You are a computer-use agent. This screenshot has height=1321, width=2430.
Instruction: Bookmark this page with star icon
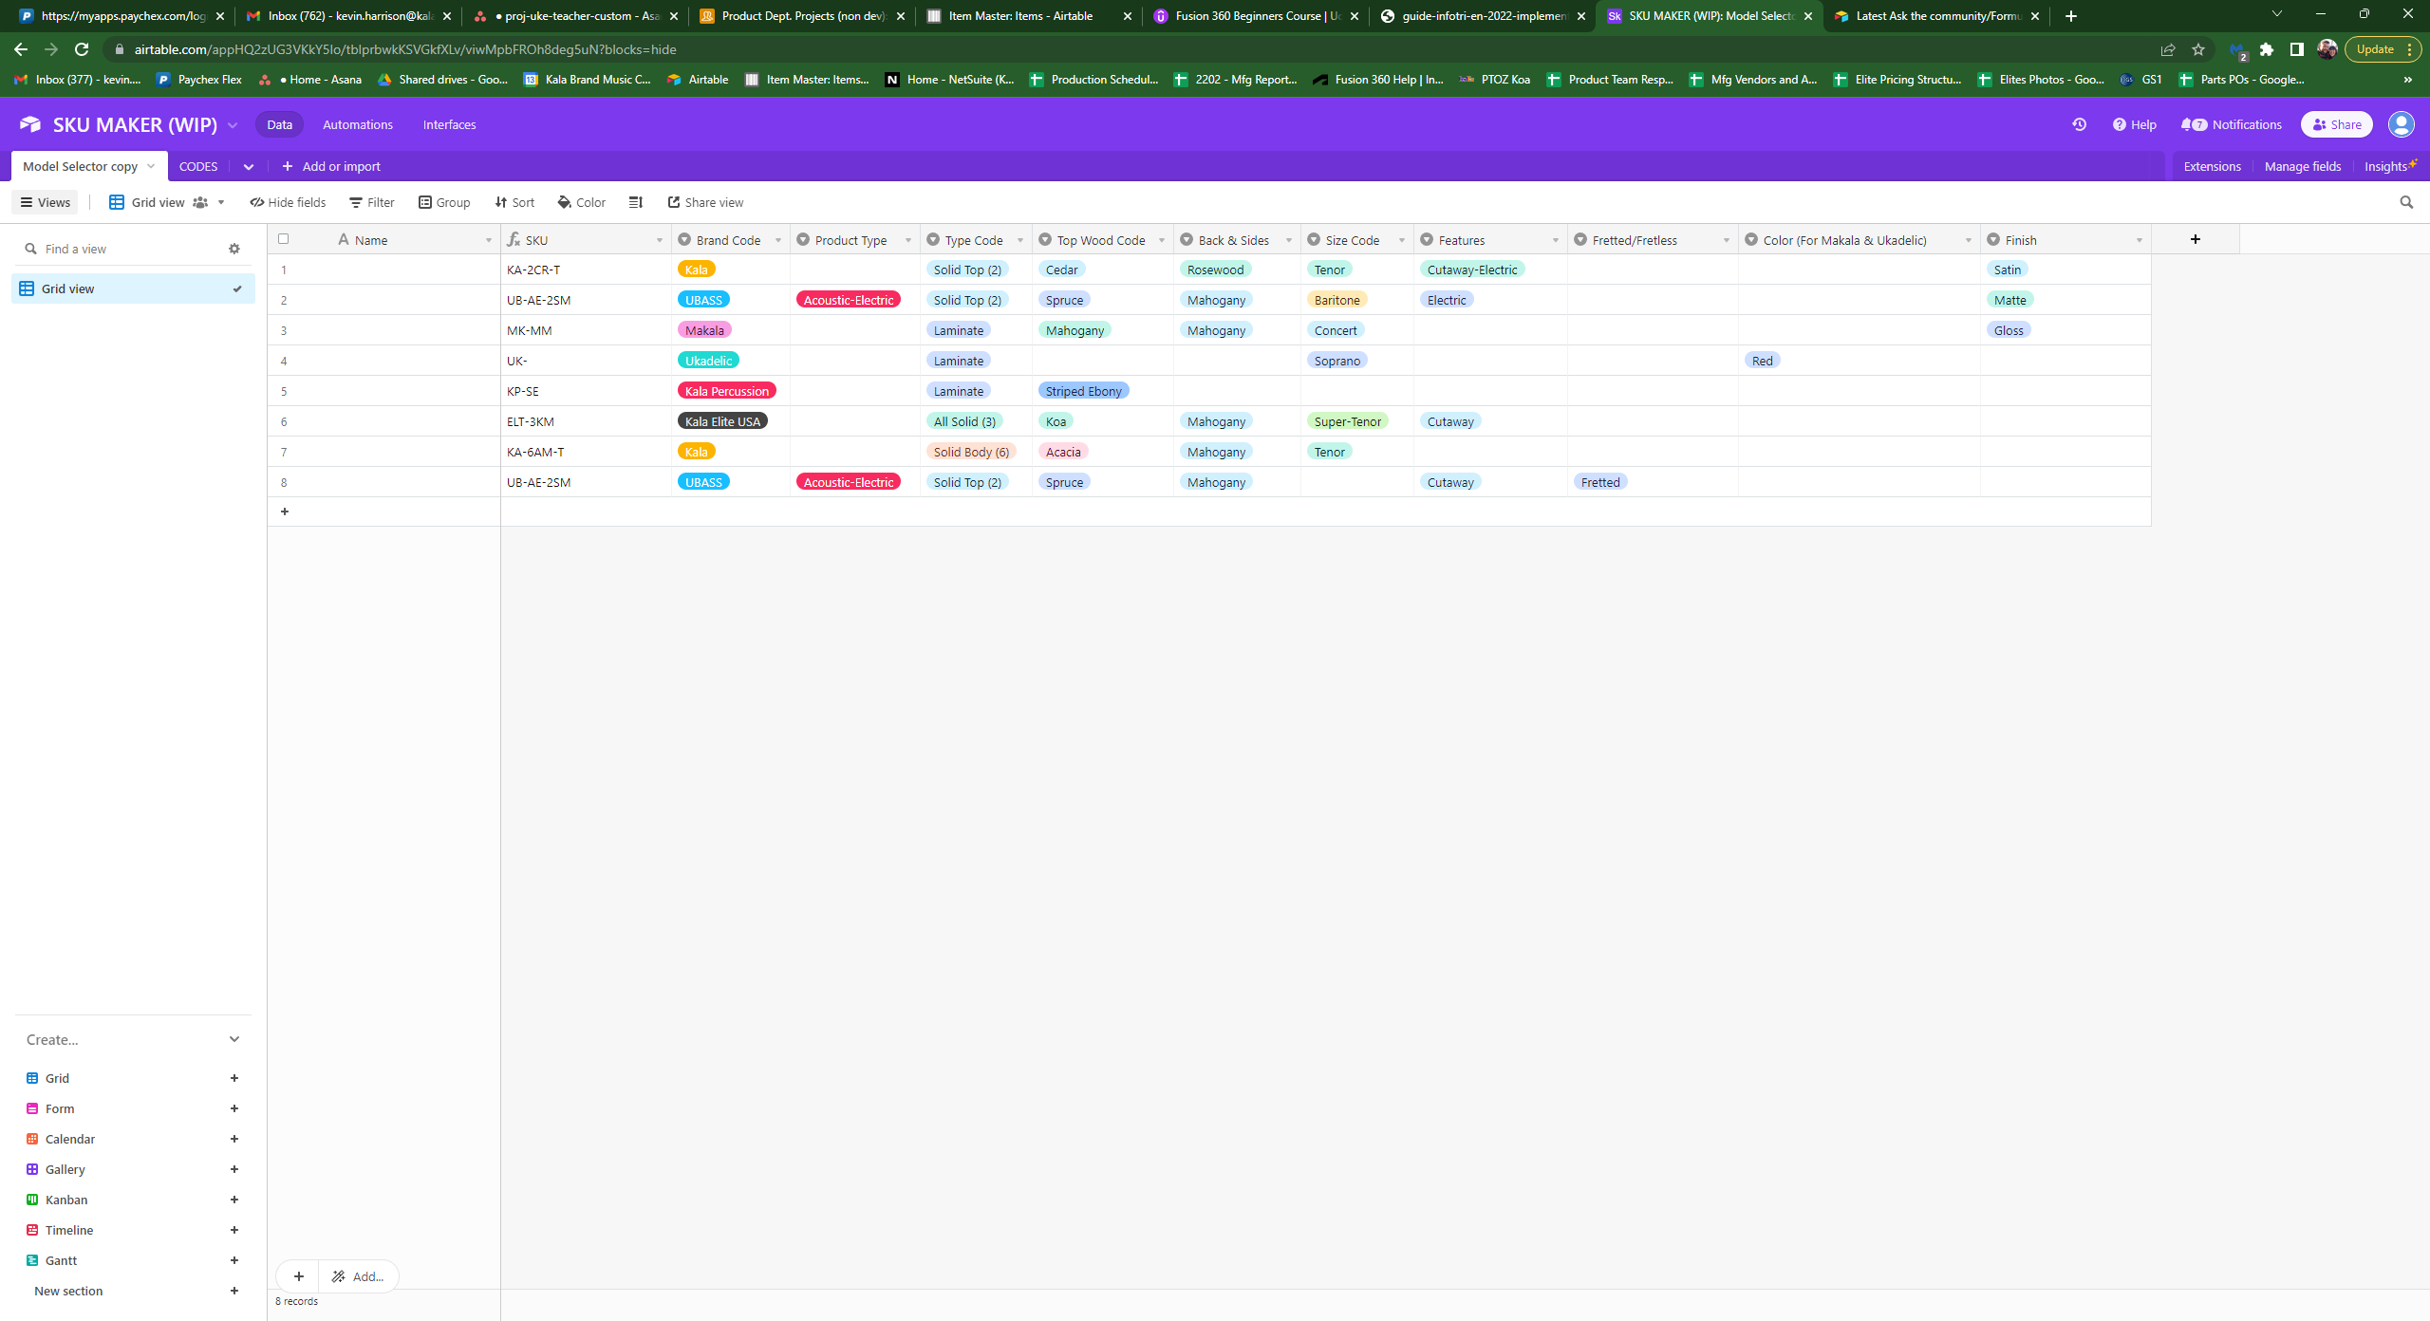point(2198,49)
